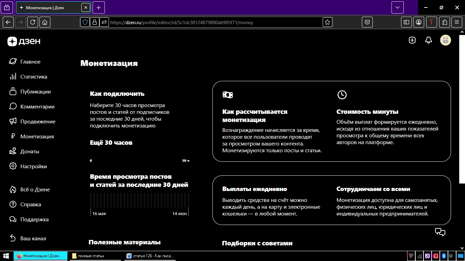The height and width of the screenshot is (261, 465).
Task: Click the site permissions icon in address bar
Action: coord(104,22)
